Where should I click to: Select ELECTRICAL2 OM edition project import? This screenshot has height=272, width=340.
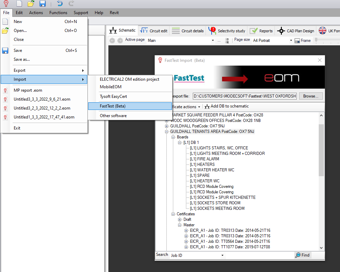[x=130, y=79]
